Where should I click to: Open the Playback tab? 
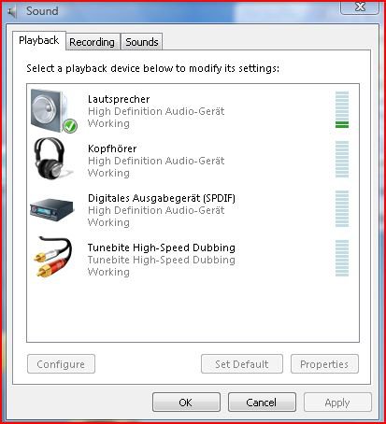click(x=39, y=40)
